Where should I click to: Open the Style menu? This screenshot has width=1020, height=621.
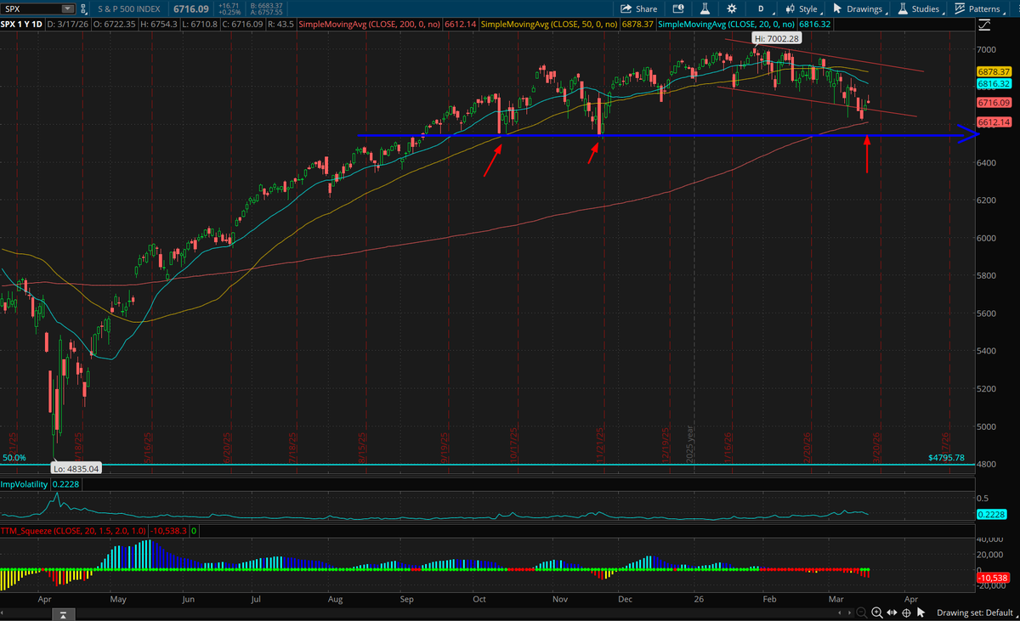pyautogui.click(x=802, y=9)
